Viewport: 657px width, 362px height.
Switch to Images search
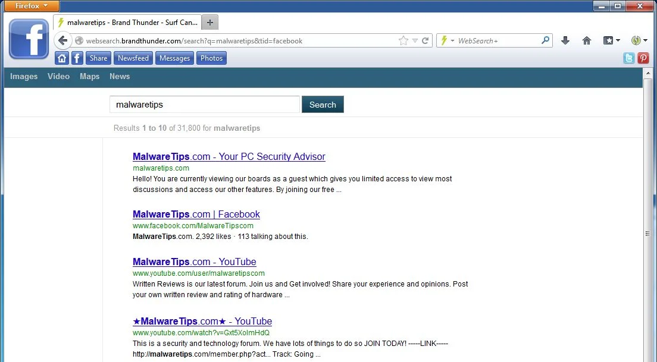tap(24, 77)
